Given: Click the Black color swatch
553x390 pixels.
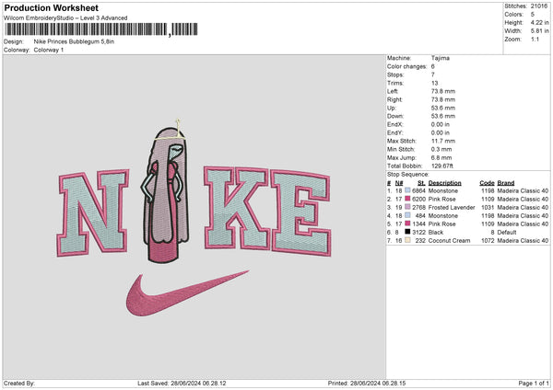Looking at the screenshot, I should point(407,232).
